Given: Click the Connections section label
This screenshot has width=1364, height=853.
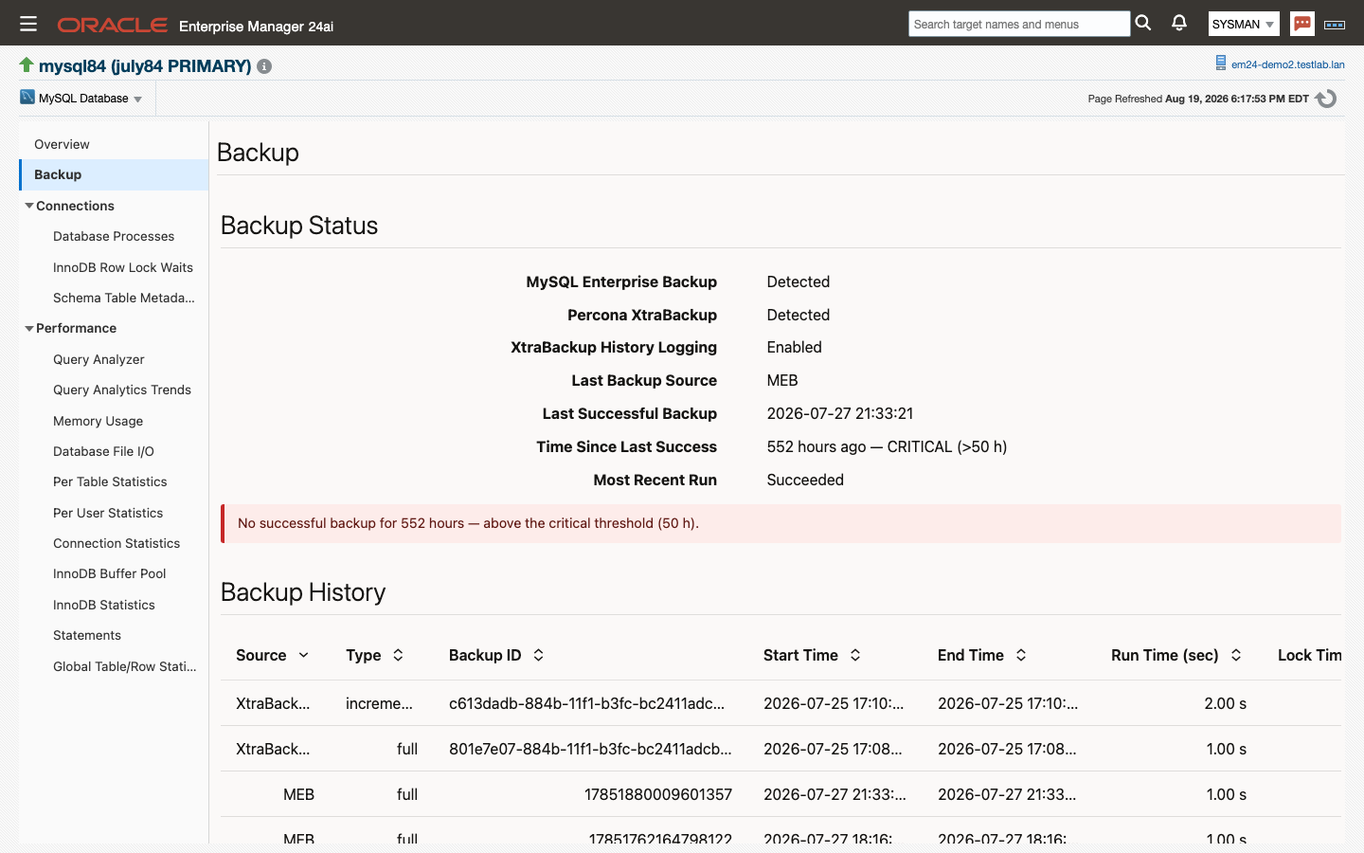Looking at the screenshot, I should point(75,206).
